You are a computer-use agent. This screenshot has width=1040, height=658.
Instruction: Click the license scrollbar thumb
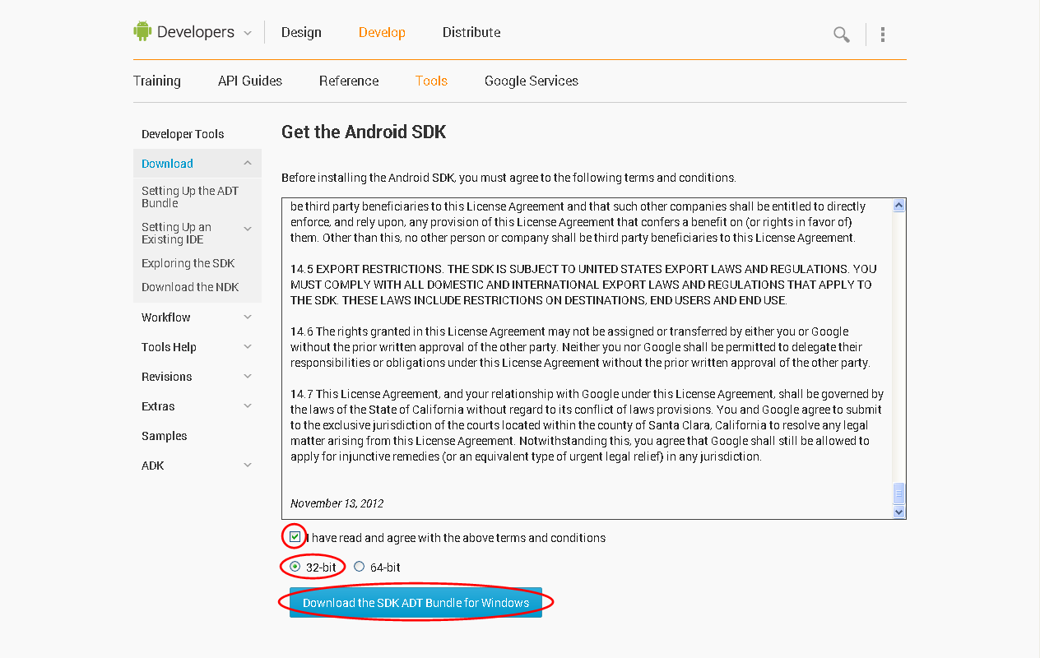(898, 493)
